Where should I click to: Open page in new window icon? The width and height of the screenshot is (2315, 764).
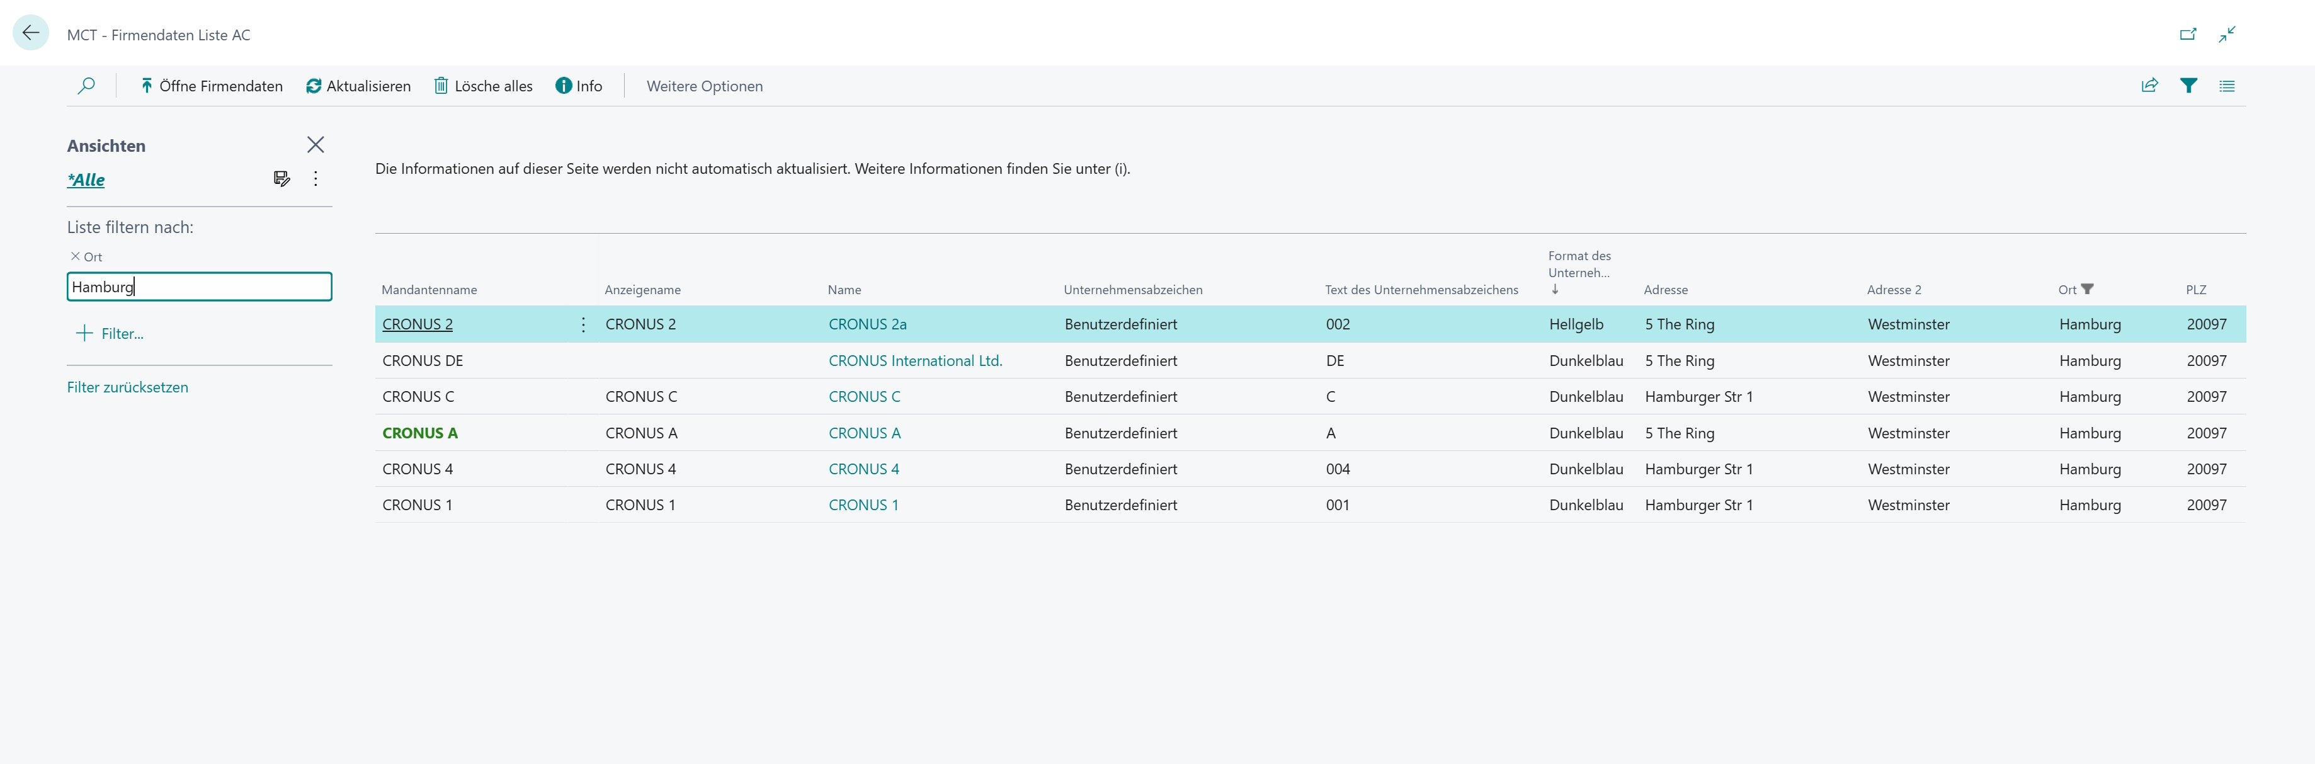click(x=2188, y=34)
